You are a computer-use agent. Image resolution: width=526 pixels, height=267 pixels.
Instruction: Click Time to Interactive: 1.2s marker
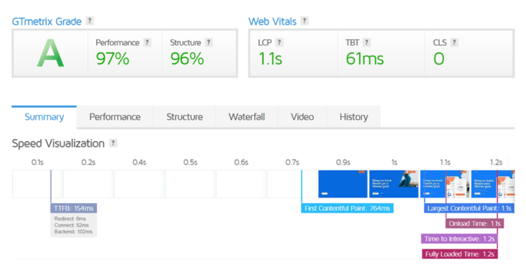(459, 239)
